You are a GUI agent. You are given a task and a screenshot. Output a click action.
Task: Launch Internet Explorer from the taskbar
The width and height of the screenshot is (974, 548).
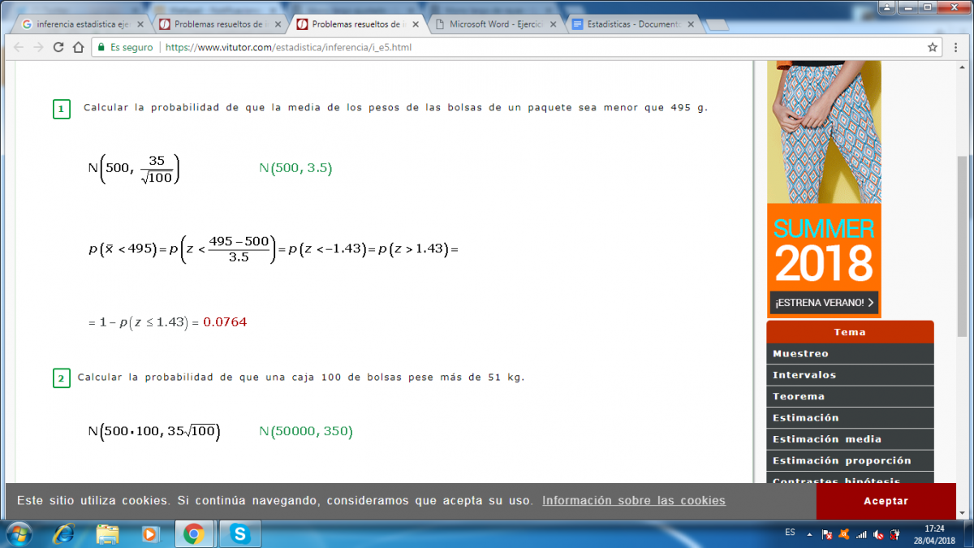click(x=64, y=533)
